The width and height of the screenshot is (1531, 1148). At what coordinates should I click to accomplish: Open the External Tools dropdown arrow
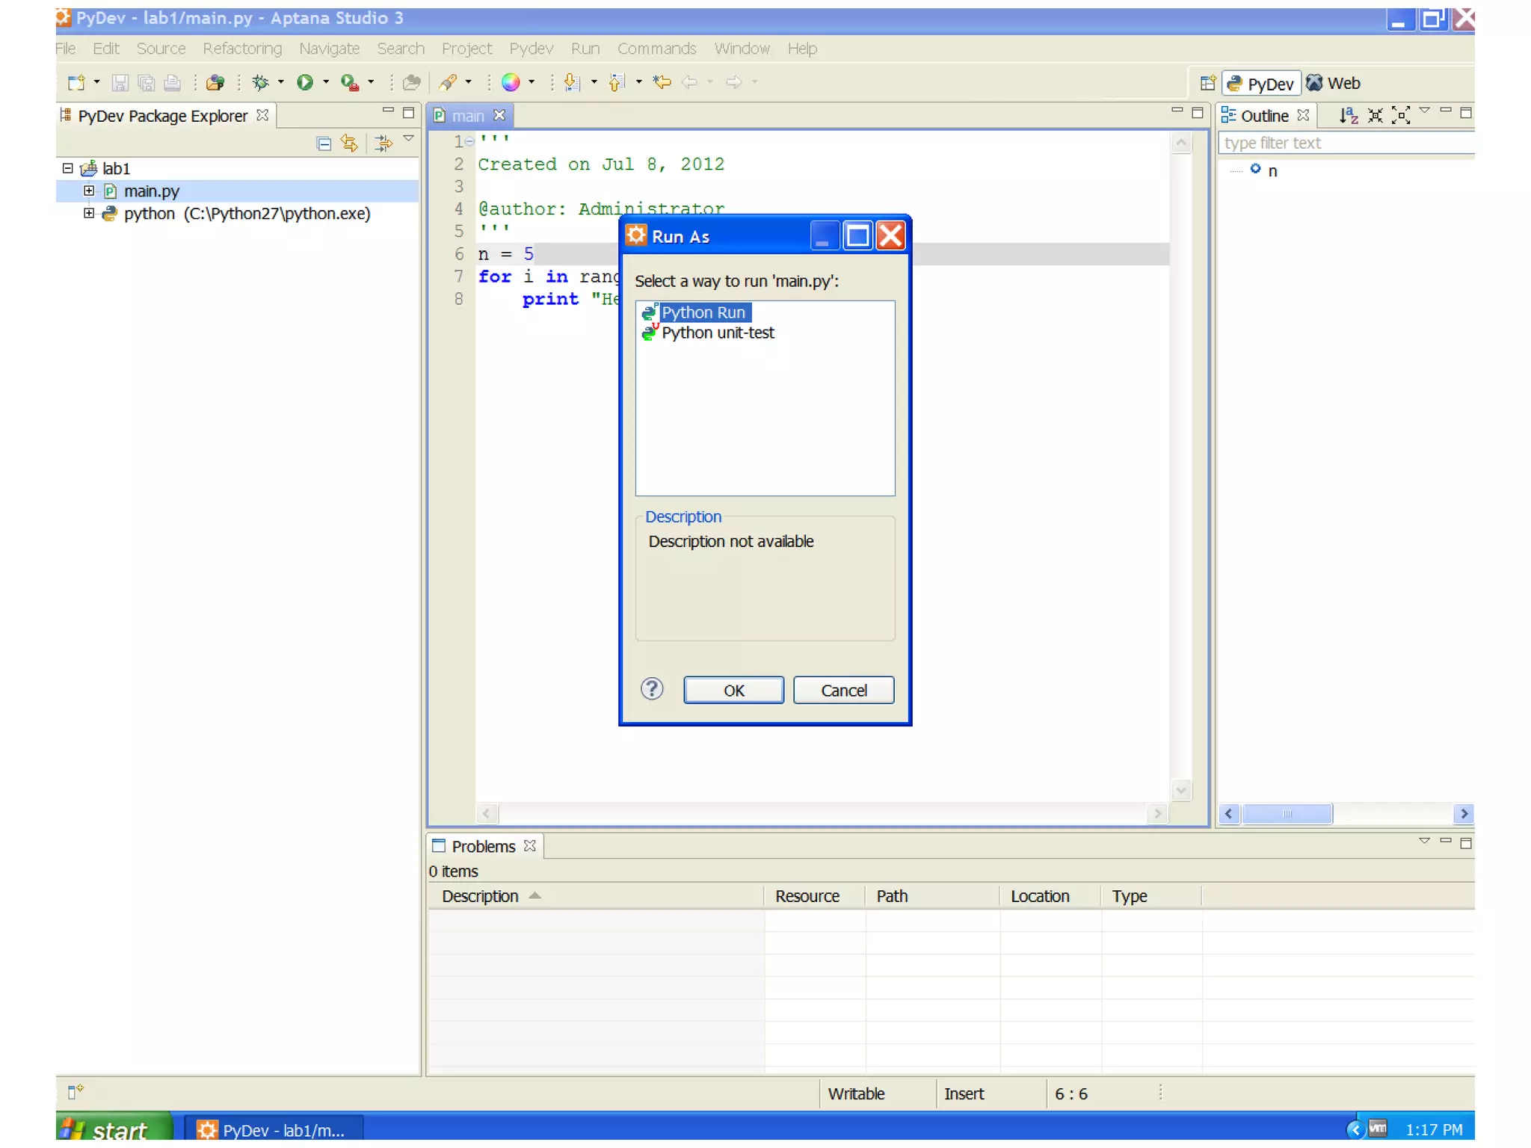[x=371, y=82]
